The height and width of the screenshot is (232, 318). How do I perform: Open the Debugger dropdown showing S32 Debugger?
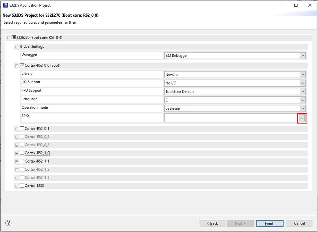tap(235, 56)
